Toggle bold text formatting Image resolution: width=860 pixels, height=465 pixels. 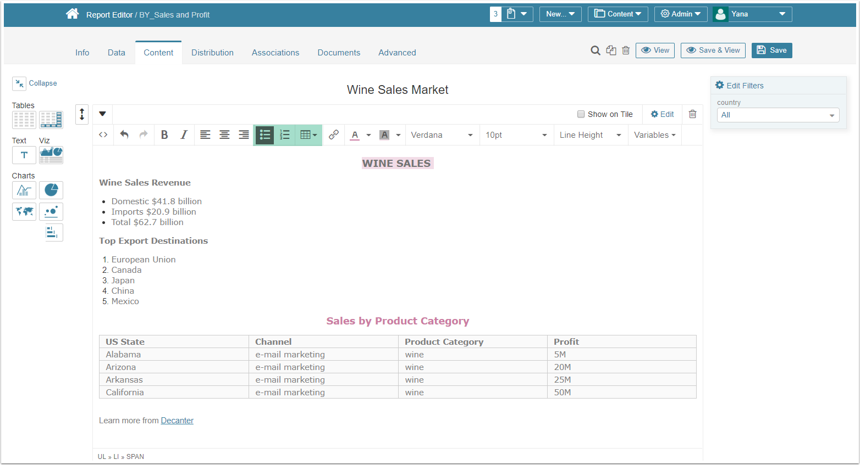coord(164,135)
